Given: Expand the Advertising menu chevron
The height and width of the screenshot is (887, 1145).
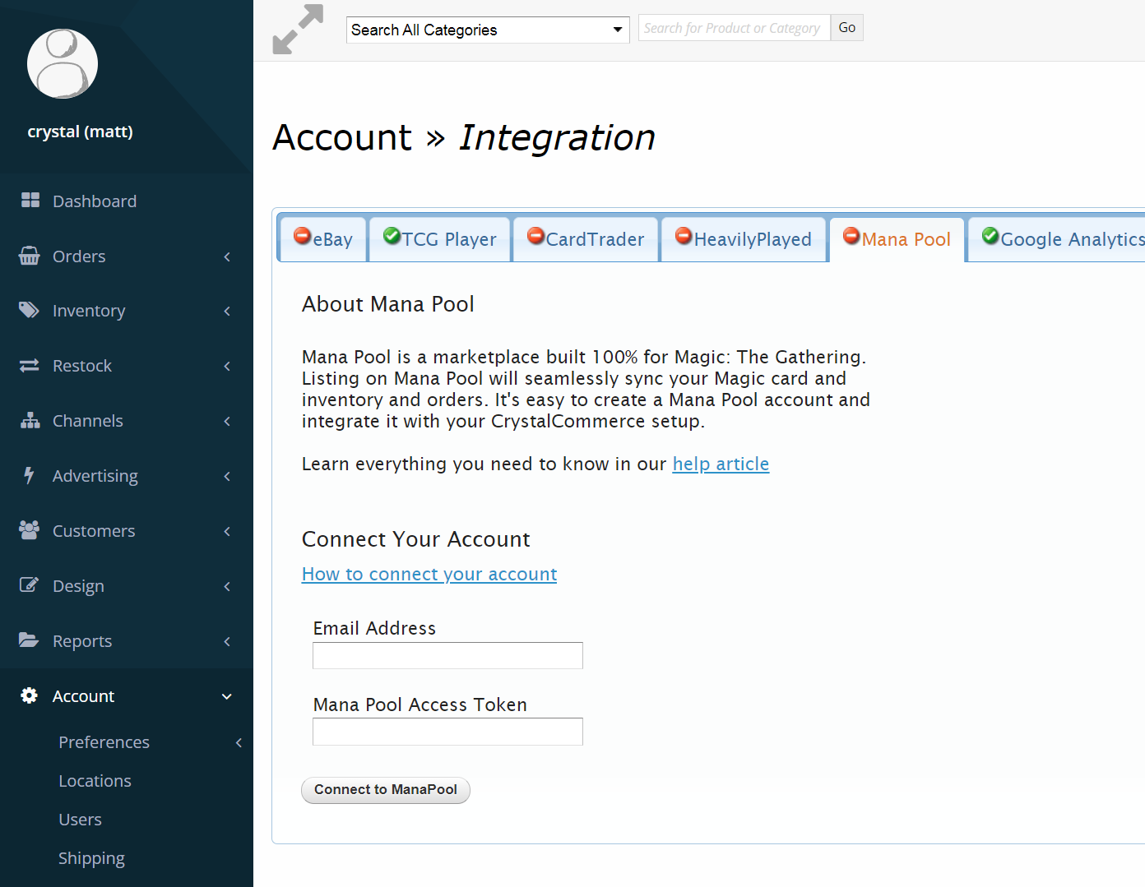Looking at the screenshot, I should pyautogui.click(x=227, y=476).
